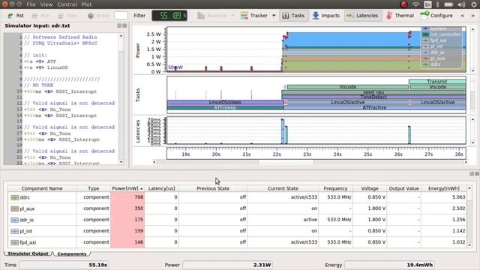Sort by Frequency column header
The width and height of the screenshot is (480, 270).
335,188
